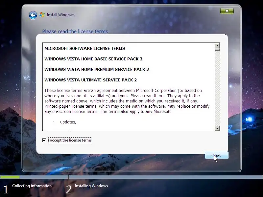Click 'WINDOWS VISTA ULTIMATE SERVICE PACK 2'
Viewport: 263px width, 197px height.
(91, 80)
